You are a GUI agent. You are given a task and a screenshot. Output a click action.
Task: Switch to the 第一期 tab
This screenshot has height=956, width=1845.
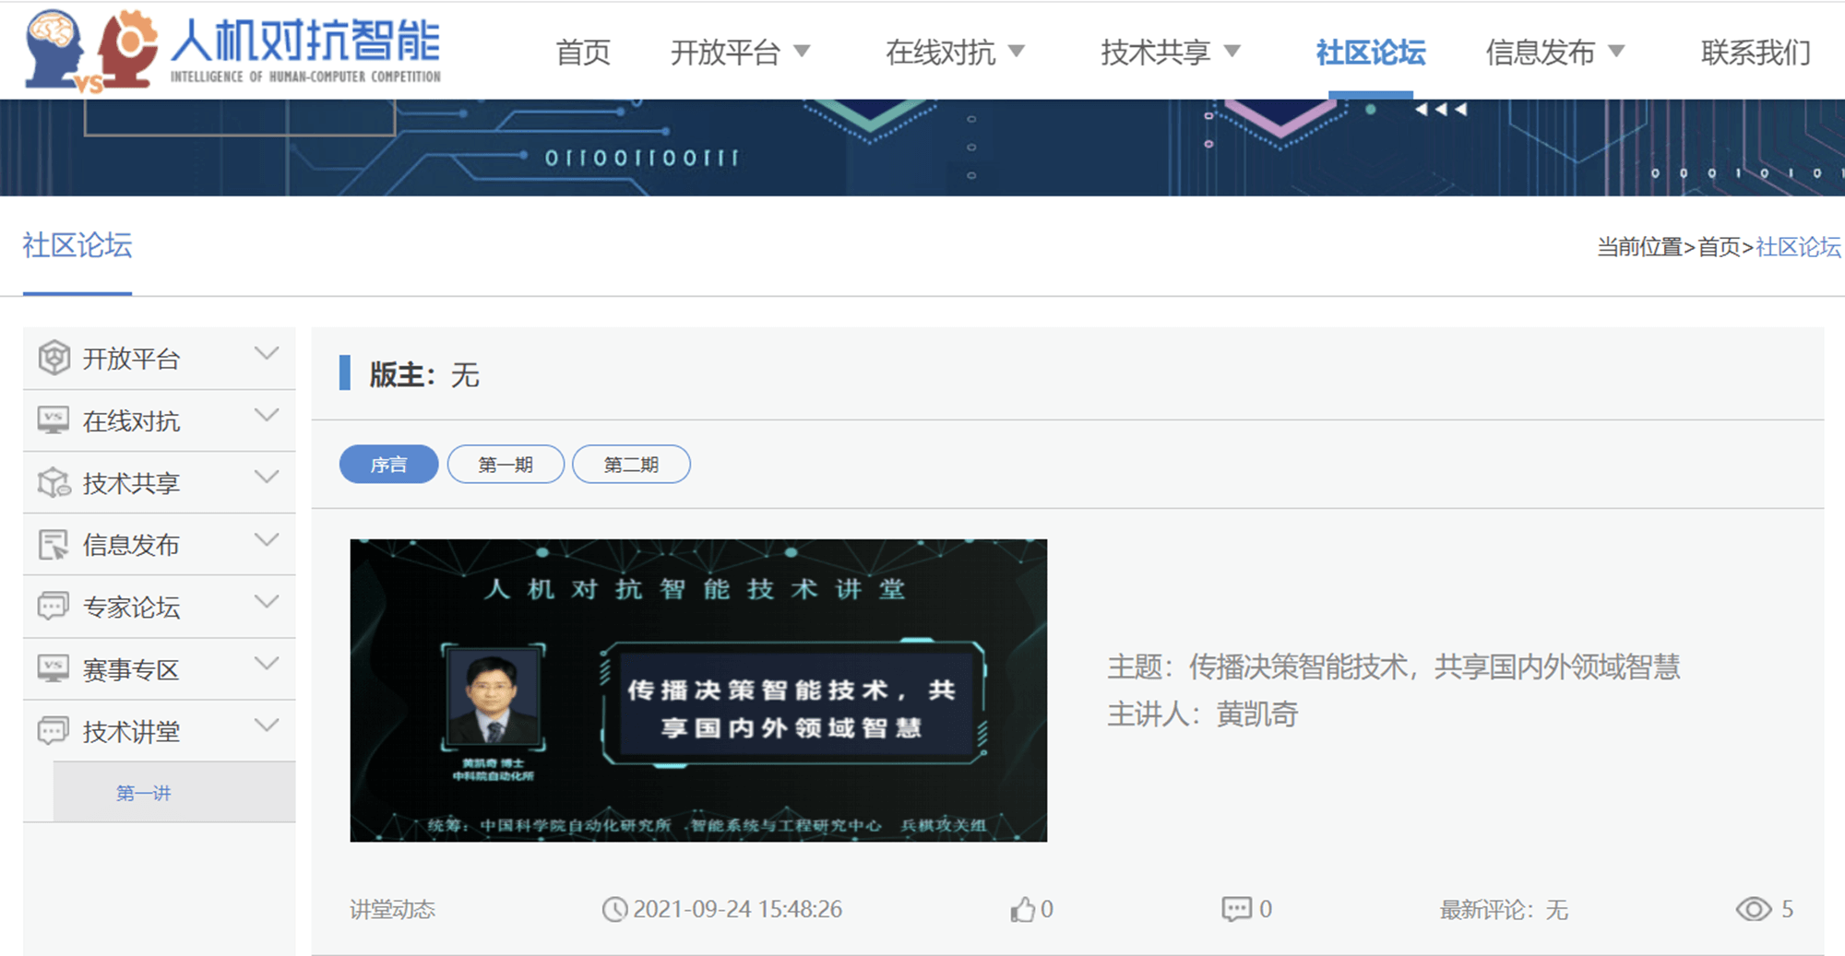pyautogui.click(x=506, y=464)
